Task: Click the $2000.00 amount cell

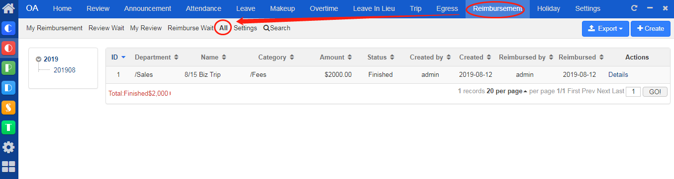Action: 338,75
